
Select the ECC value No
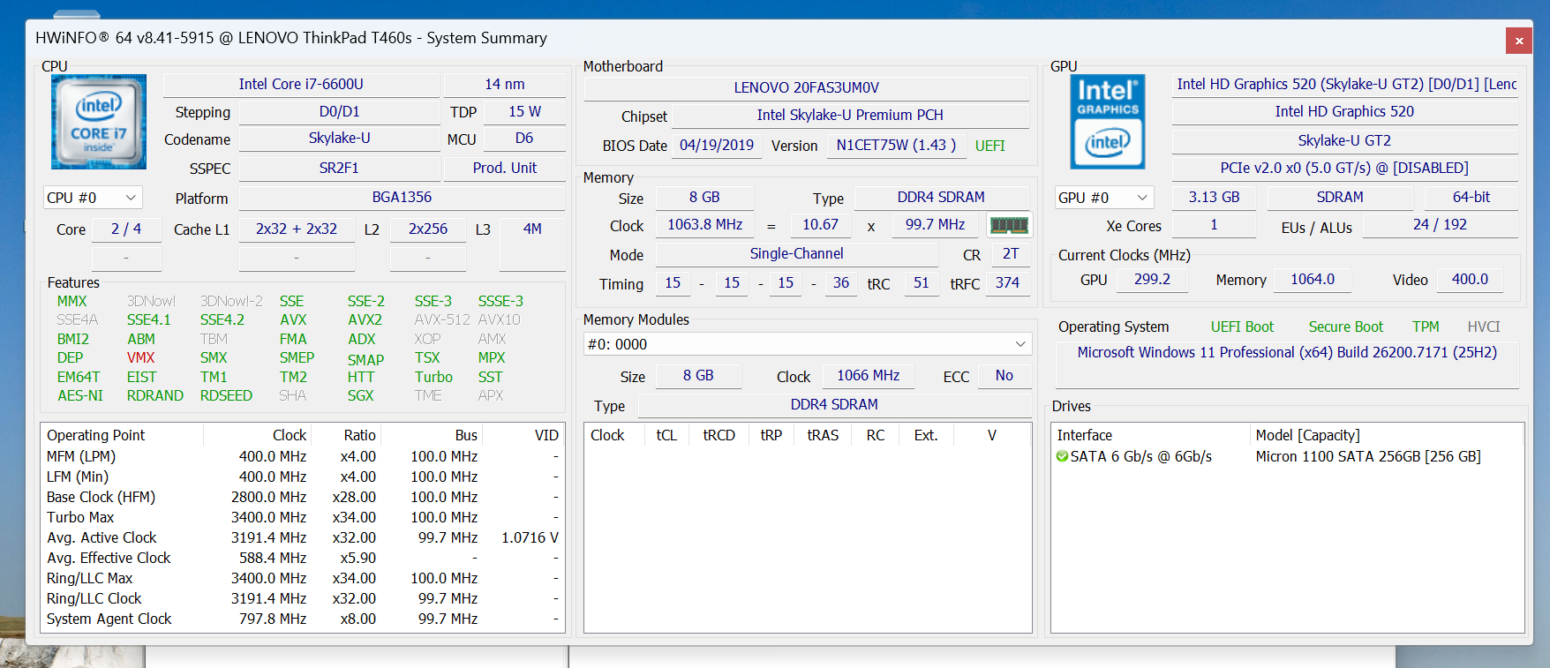pyautogui.click(x=1004, y=376)
